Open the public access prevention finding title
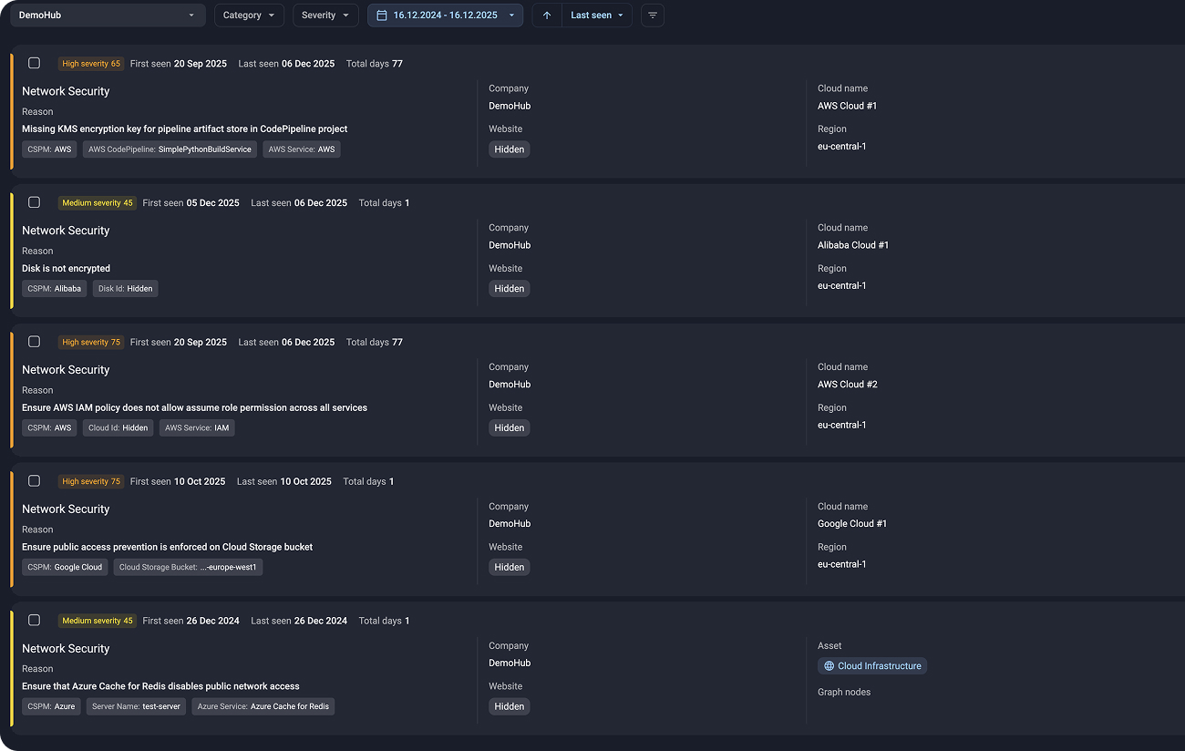This screenshot has height=751, width=1185. tap(167, 547)
